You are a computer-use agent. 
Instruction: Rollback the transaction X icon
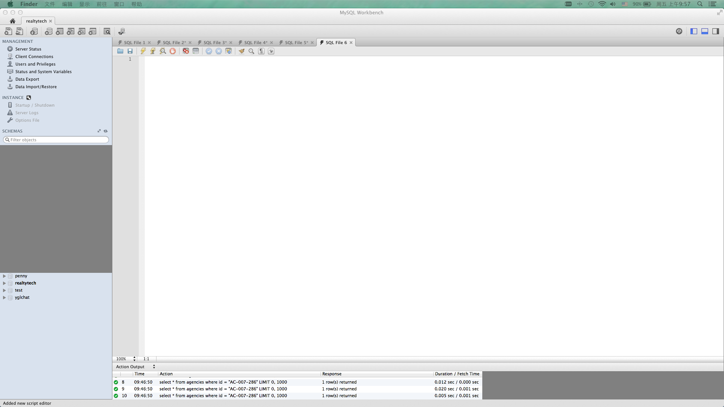(x=219, y=51)
